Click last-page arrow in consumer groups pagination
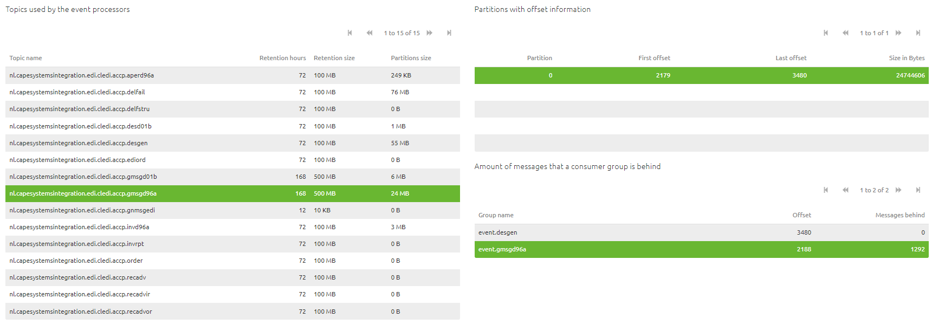This screenshot has width=932, height=324. point(918,190)
